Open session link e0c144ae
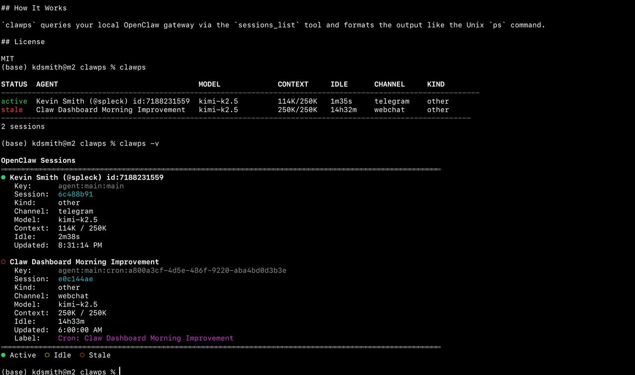635x375 pixels. 75,279
